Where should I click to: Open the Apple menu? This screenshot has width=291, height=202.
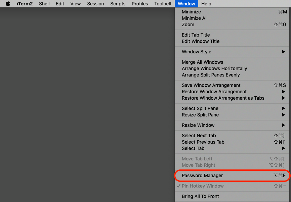(x=8, y=4)
